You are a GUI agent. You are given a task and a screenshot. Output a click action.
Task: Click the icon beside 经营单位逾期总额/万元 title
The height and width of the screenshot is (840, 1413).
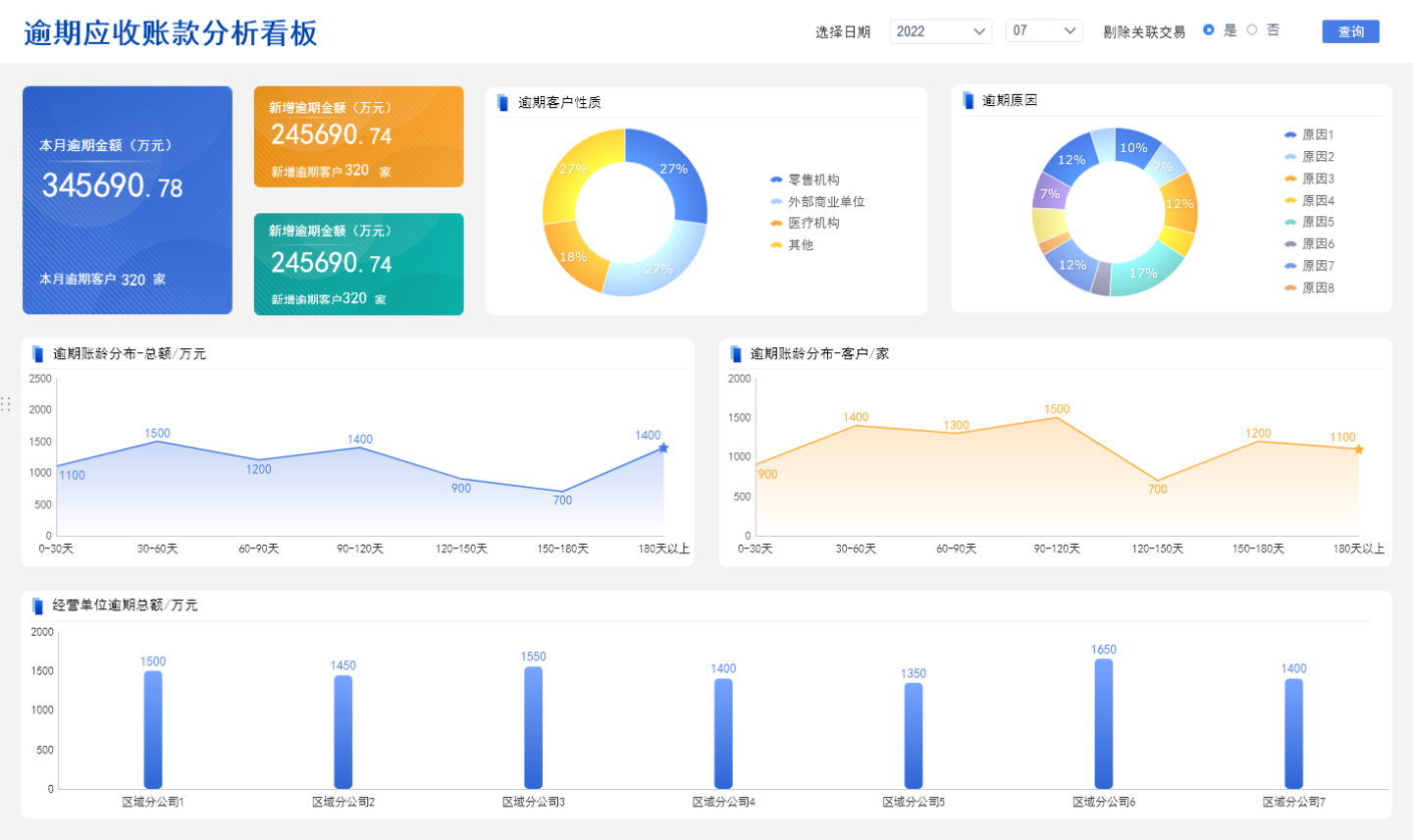click(37, 605)
